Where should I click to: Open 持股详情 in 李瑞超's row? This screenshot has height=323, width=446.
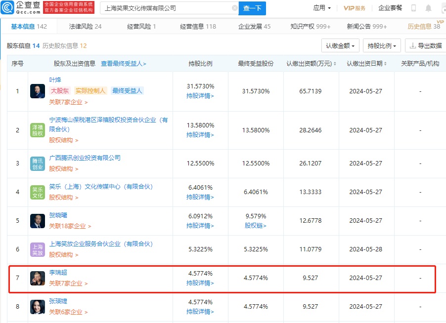(200, 283)
